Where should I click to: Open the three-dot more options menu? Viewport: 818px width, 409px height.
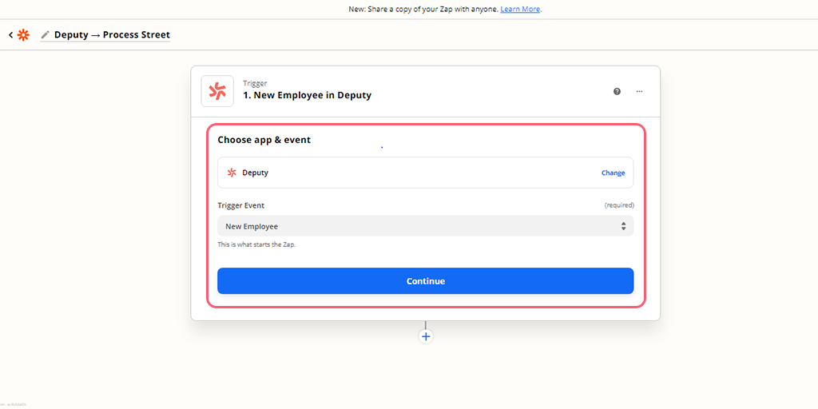pos(639,92)
